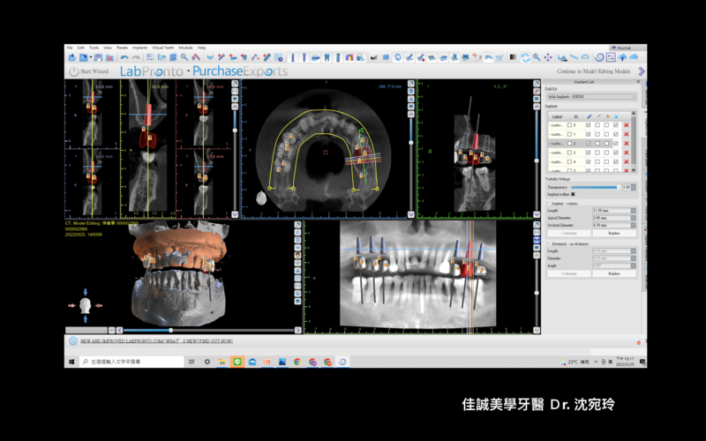Open the Virtual Teeth menu
This screenshot has height=441, width=706.
click(x=163, y=48)
